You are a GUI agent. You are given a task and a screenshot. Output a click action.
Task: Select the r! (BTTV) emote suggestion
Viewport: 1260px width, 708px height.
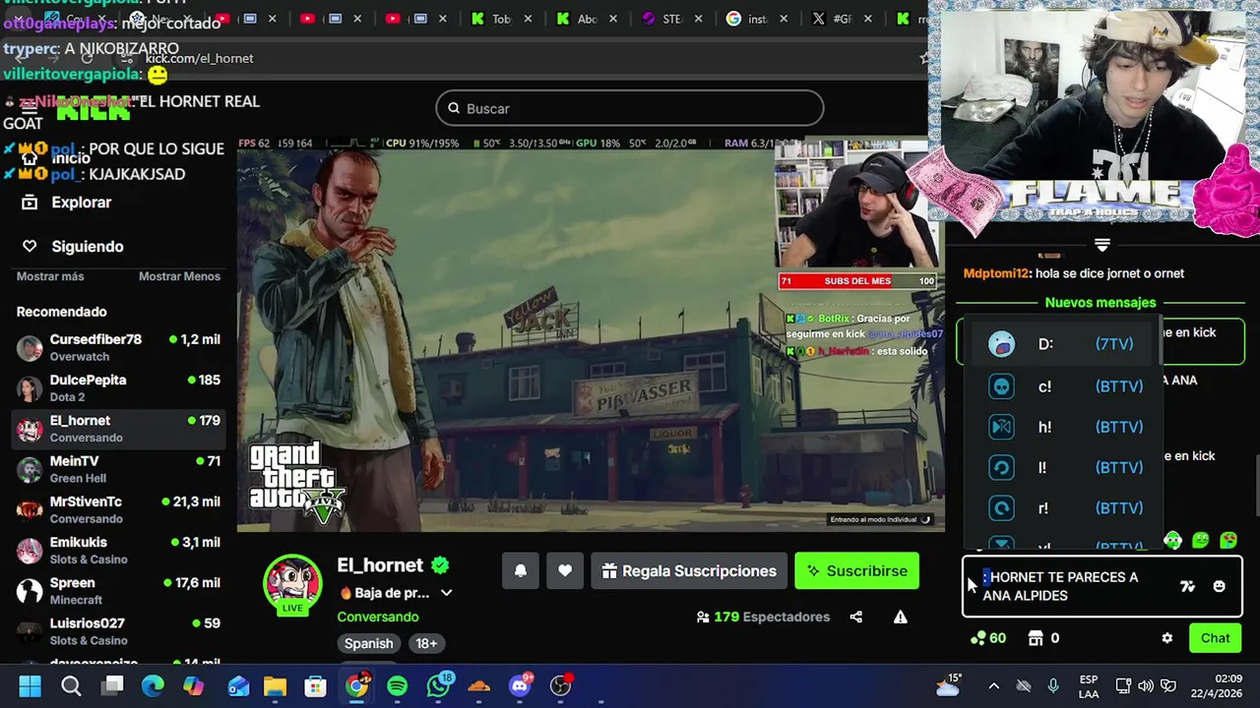[x=1063, y=508]
